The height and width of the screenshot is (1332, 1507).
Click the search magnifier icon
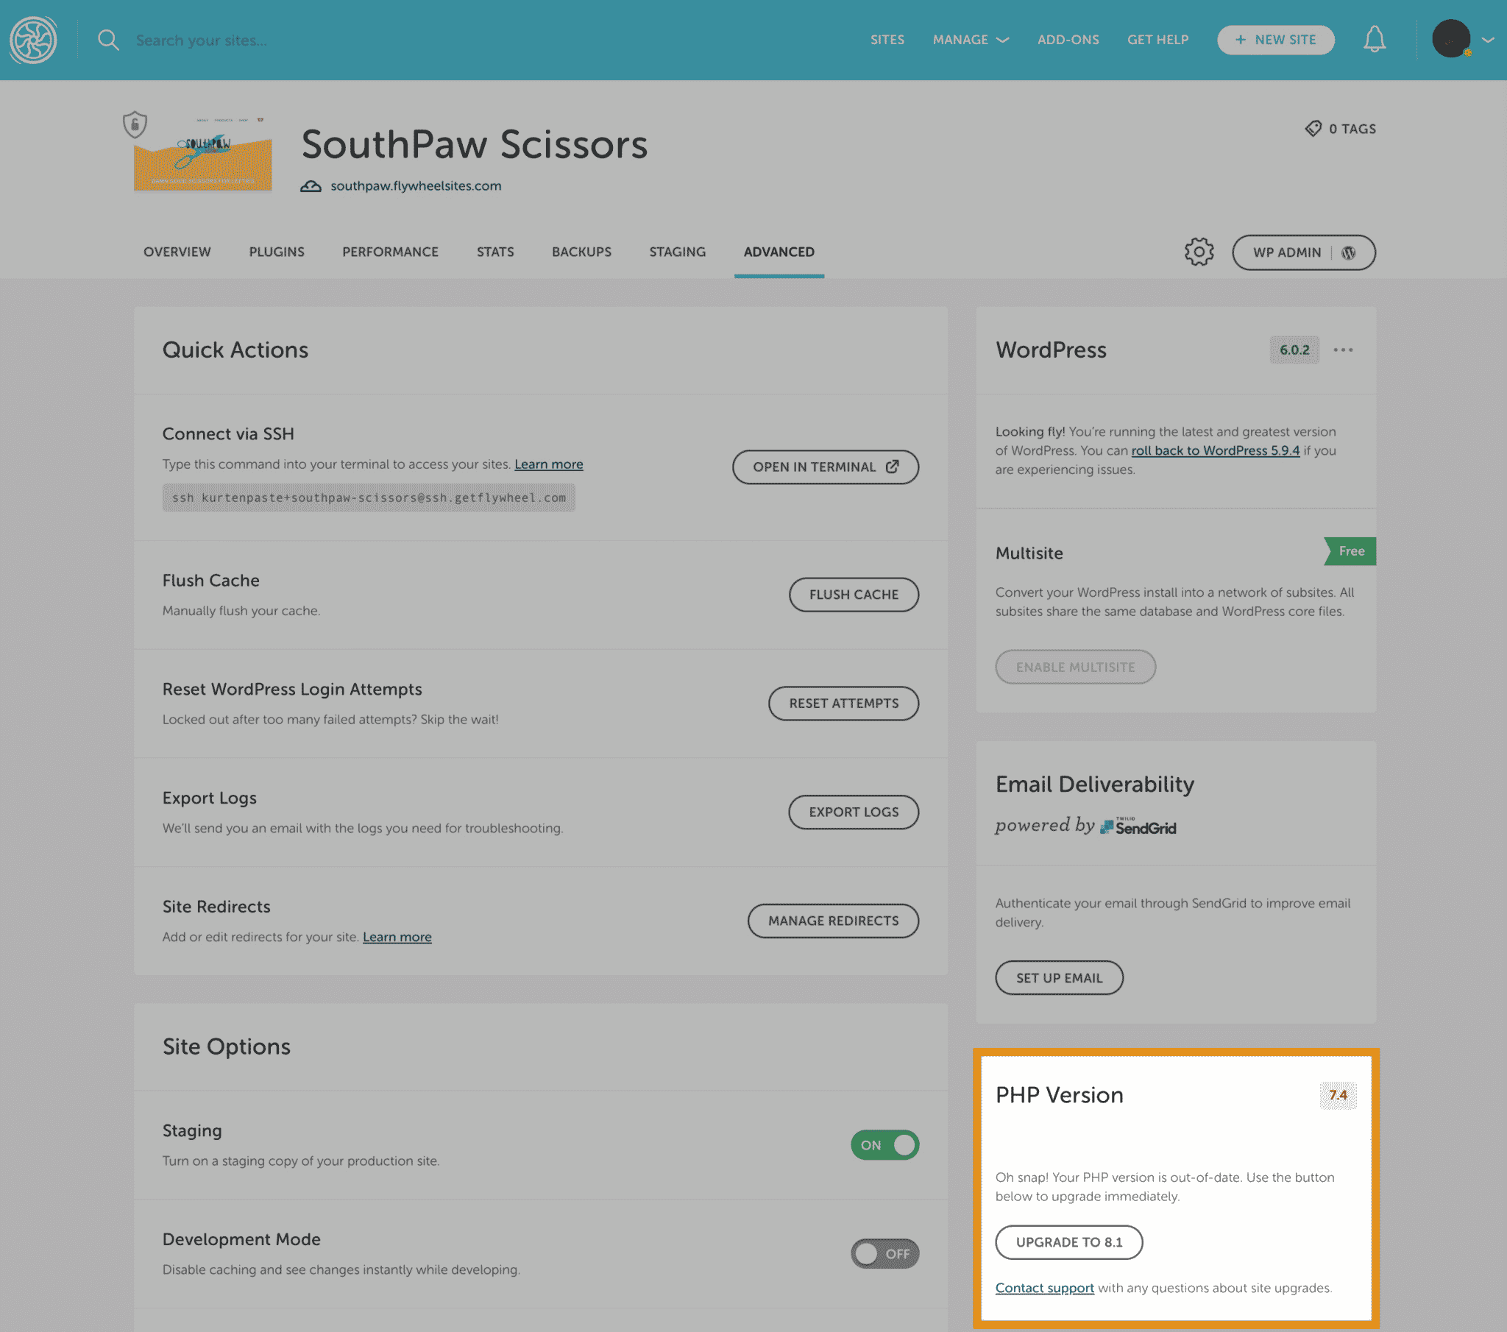(x=108, y=40)
